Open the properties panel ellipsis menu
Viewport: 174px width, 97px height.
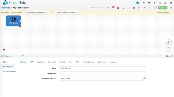tap(163, 56)
